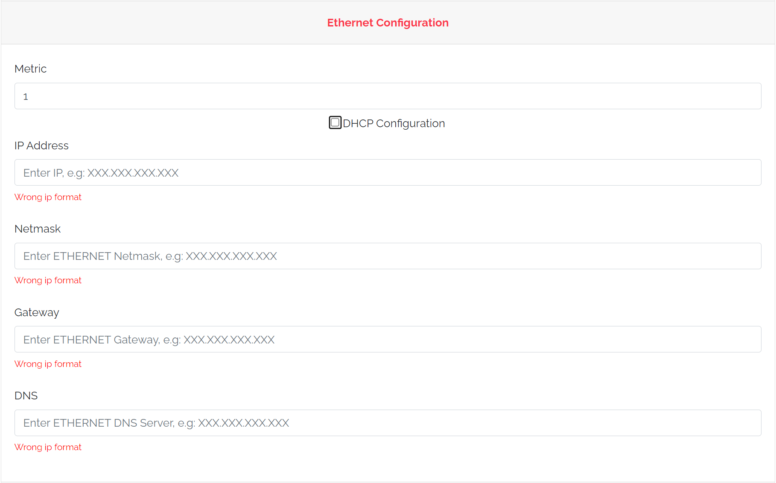The width and height of the screenshot is (776, 483).
Task: Click the wrong ip format error under DNS
Action: (x=48, y=447)
